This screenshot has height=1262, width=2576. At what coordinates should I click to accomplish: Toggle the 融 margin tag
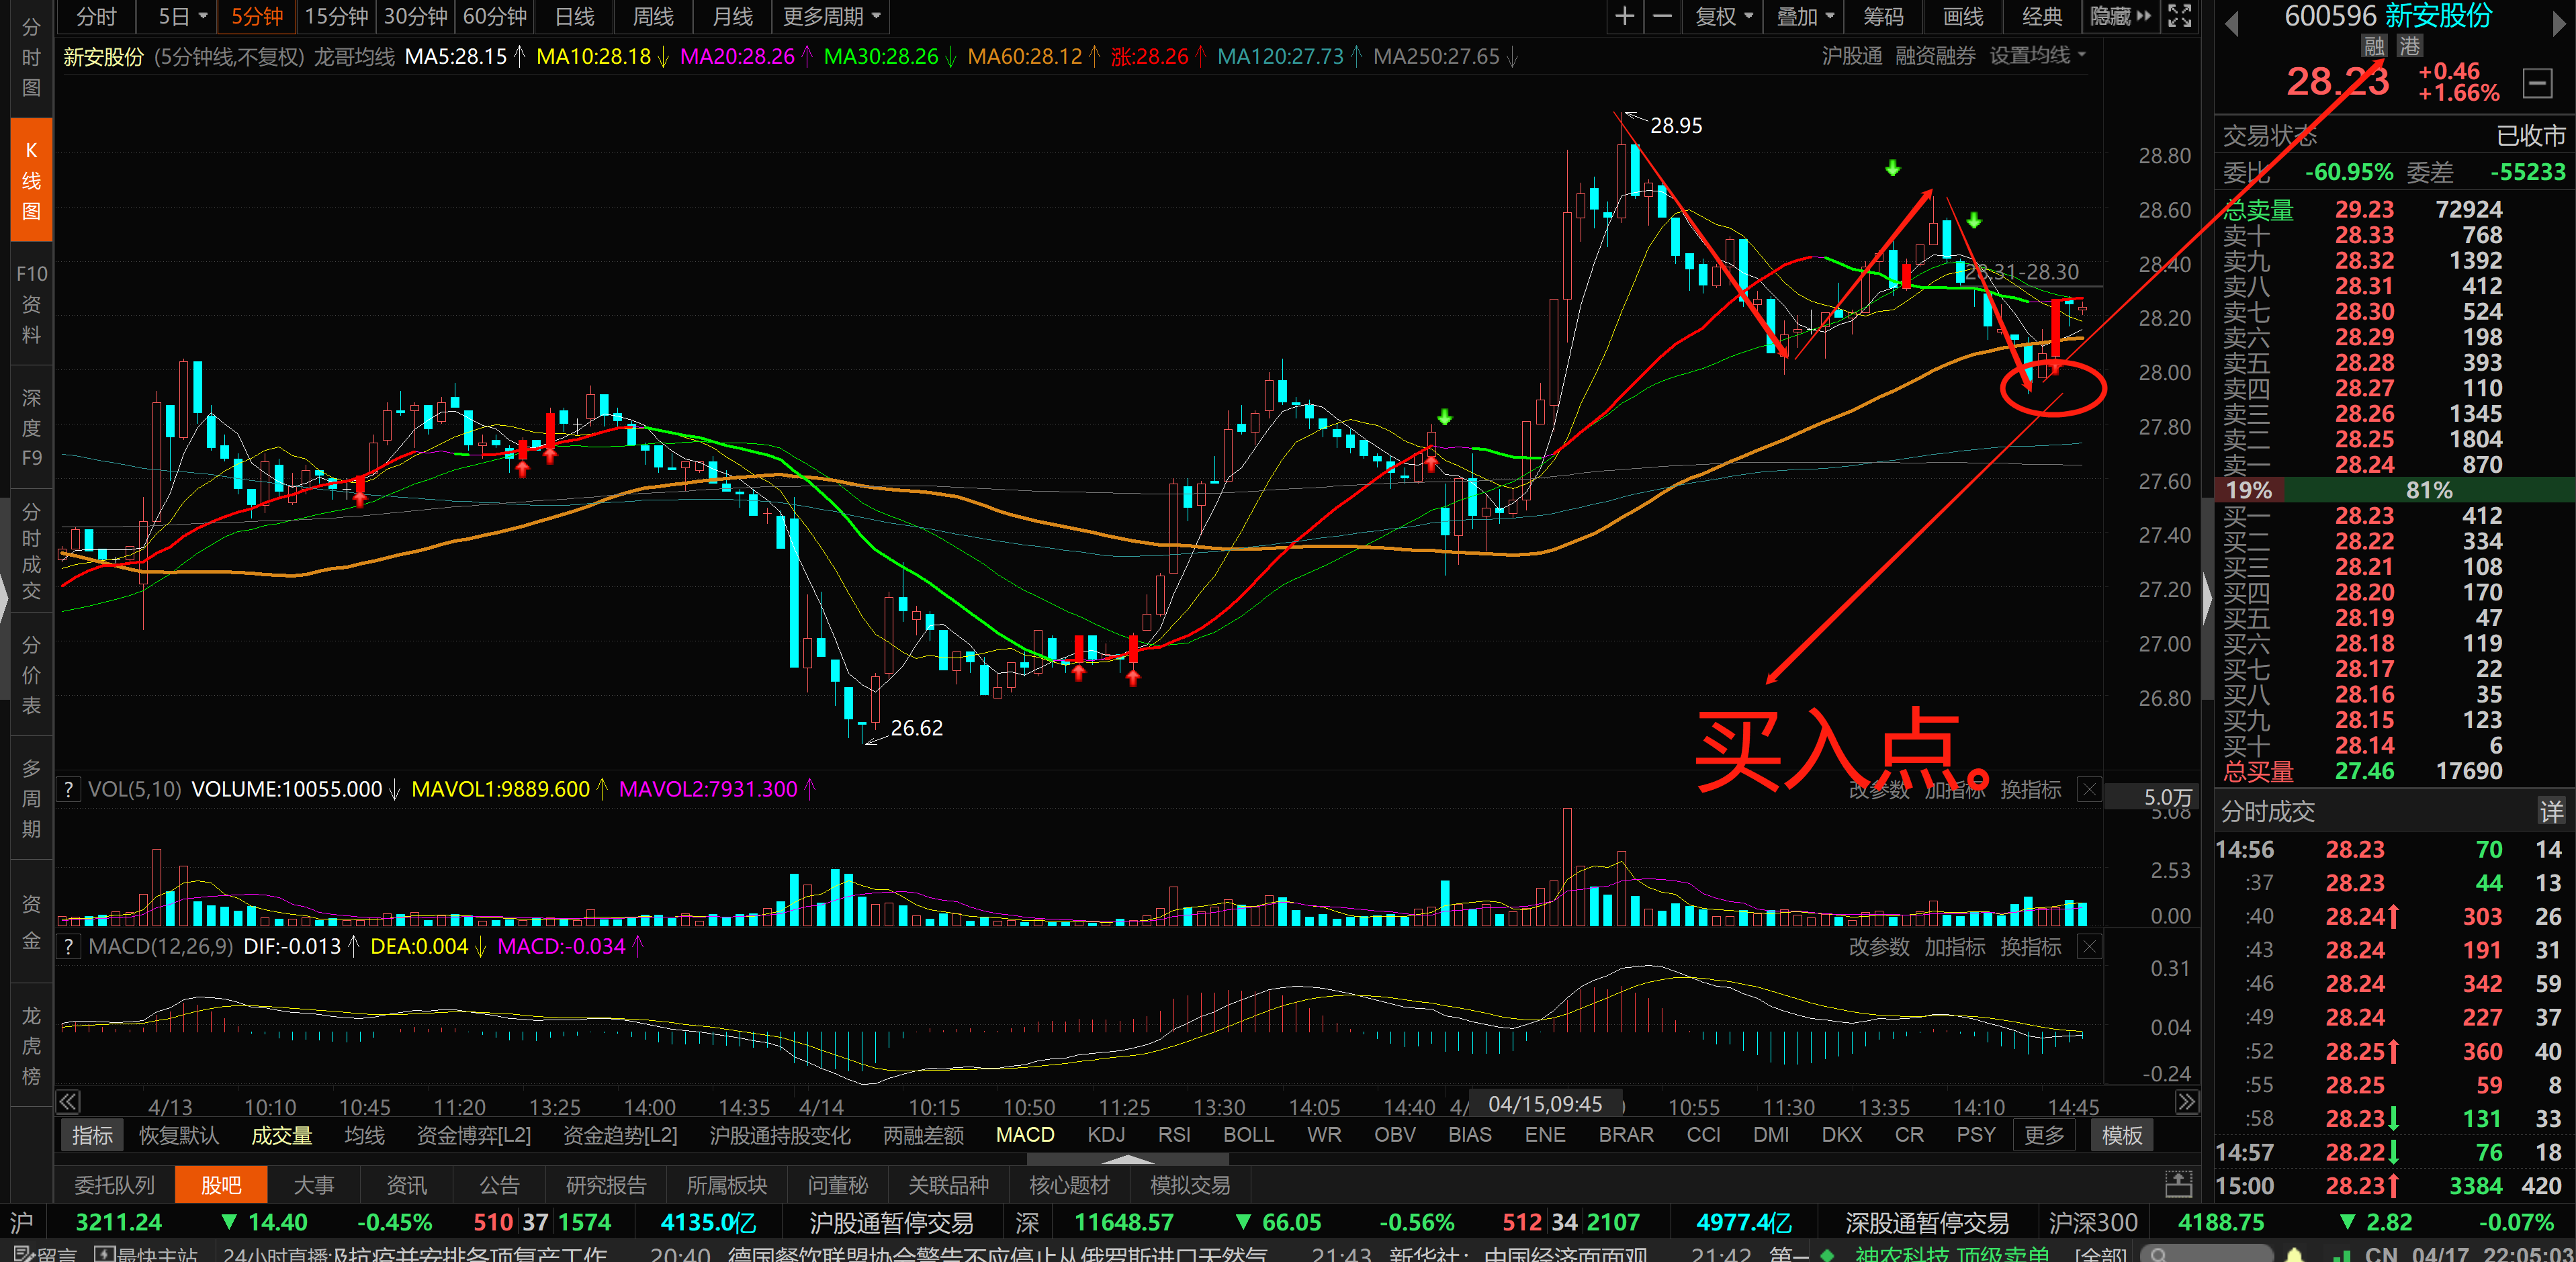[x=2374, y=46]
